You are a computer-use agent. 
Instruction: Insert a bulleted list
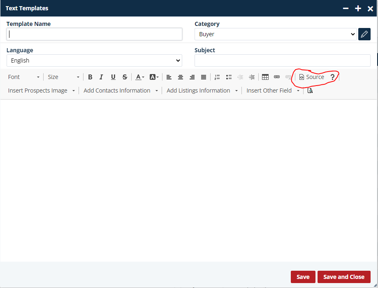229,77
